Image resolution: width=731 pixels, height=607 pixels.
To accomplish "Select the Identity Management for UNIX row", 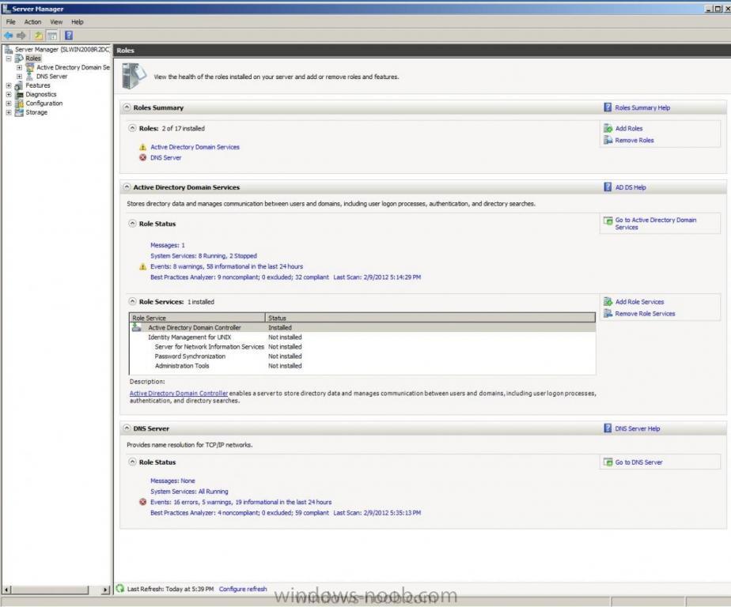I will (x=362, y=337).
